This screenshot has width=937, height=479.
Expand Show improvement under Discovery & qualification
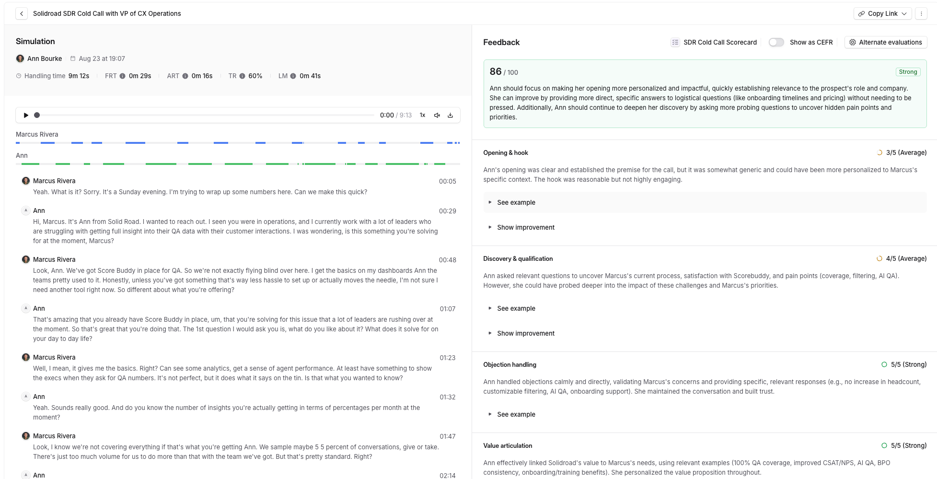[x=705, y=333]
